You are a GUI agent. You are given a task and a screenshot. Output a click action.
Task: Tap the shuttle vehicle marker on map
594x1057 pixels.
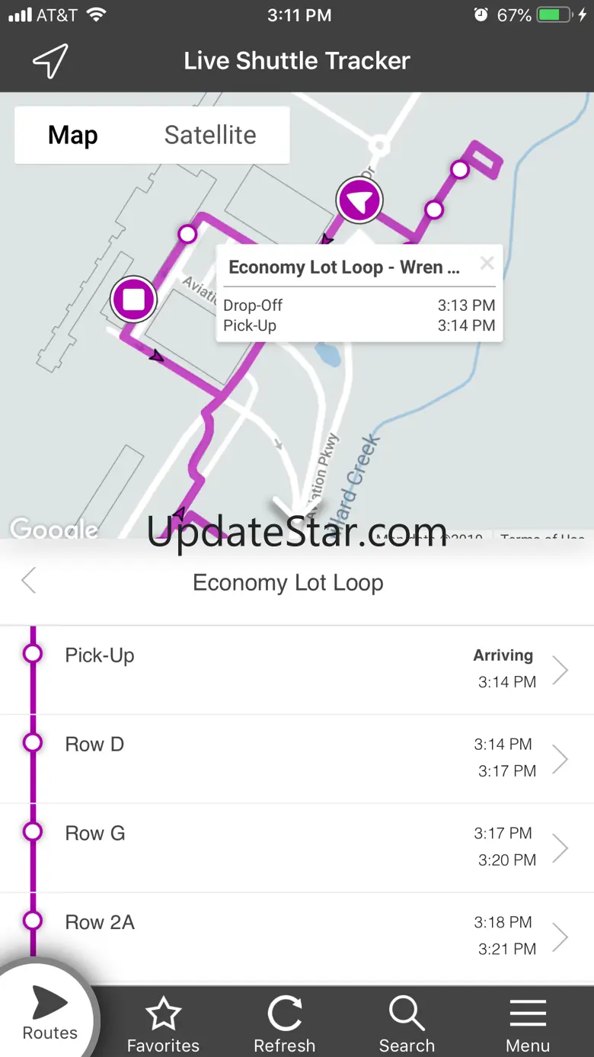tap(359, 201)
